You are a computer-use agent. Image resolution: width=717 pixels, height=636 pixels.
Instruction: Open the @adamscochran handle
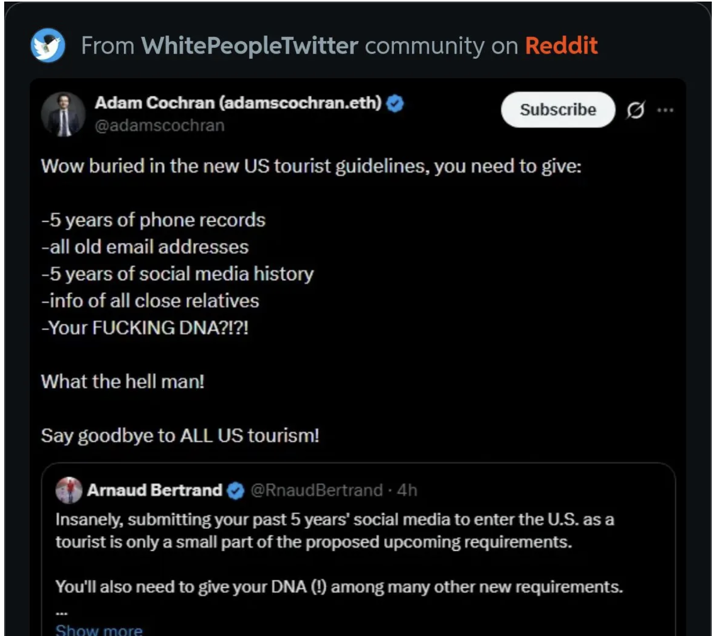tap(159, 125)
